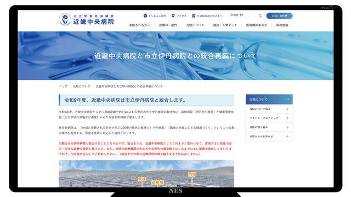Click the map pin icon beside アクセス
This screenshot has width=351, height=197.
(173, 16)
